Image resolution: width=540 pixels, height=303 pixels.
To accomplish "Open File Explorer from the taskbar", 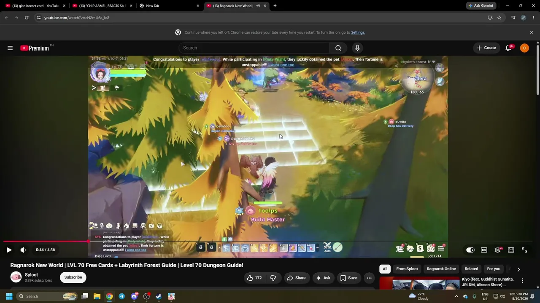I will point(97,296).
